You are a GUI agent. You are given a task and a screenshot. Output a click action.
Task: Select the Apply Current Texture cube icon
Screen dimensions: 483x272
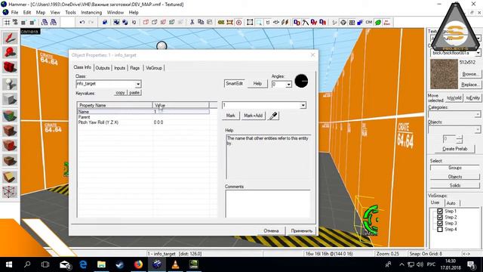point(10,131)
